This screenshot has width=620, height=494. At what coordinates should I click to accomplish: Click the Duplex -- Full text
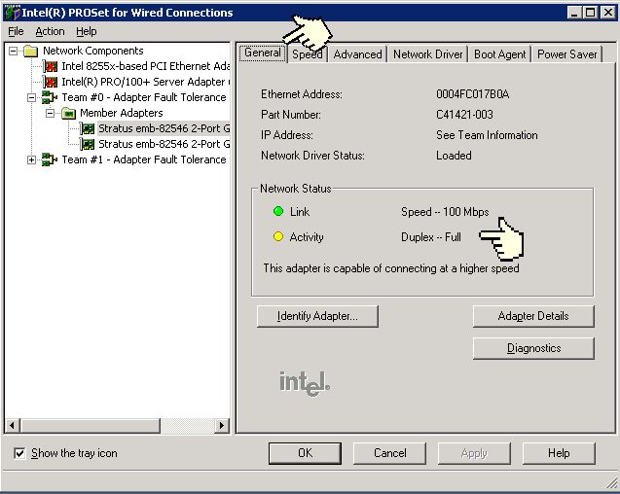(x=431, y=237)
